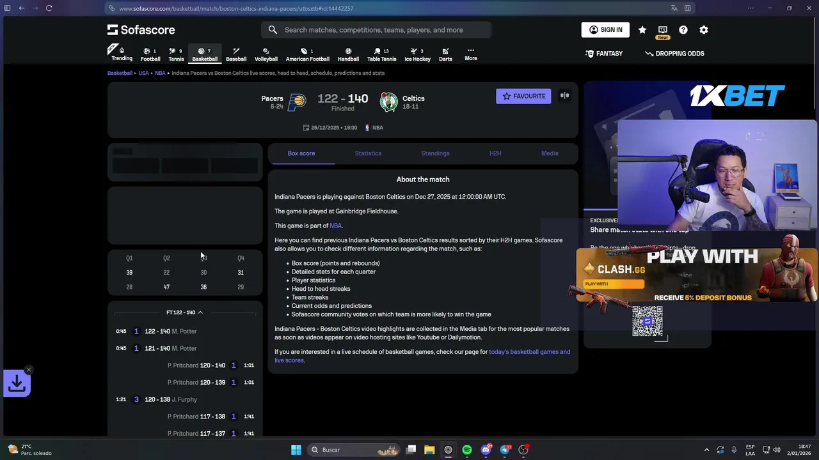Image resolution: width=819 pixels, height=460 pixels.
Task: Click the P. Pritchard 117 - 138 play entry
Action: coord(185,417)
